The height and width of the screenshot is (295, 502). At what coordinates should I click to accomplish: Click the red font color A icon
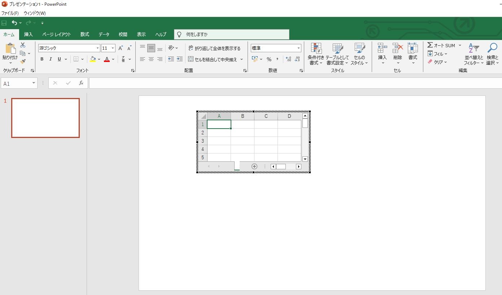coord(107,59)
